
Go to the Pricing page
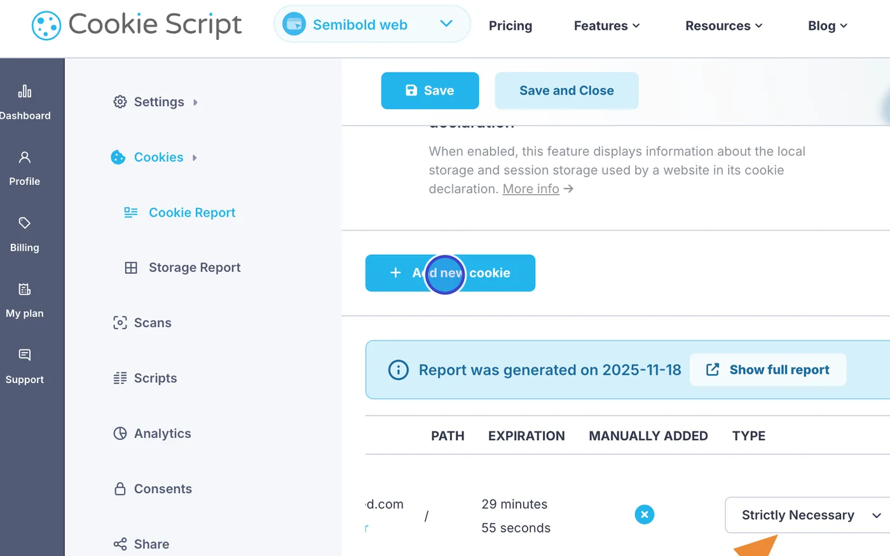coord(510,25)
